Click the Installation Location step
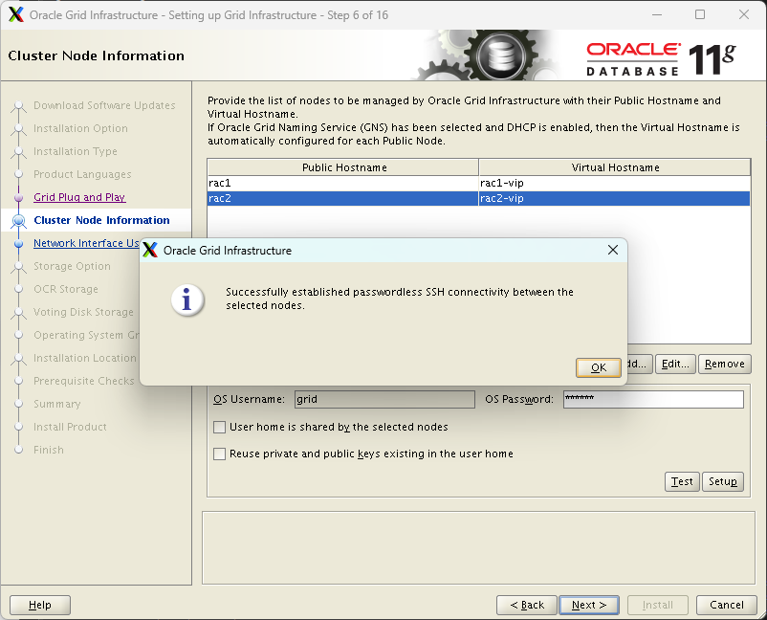Image resolution: width=767 pixels, height=620 pixels. pyautogui.click(x=84, y=358)
